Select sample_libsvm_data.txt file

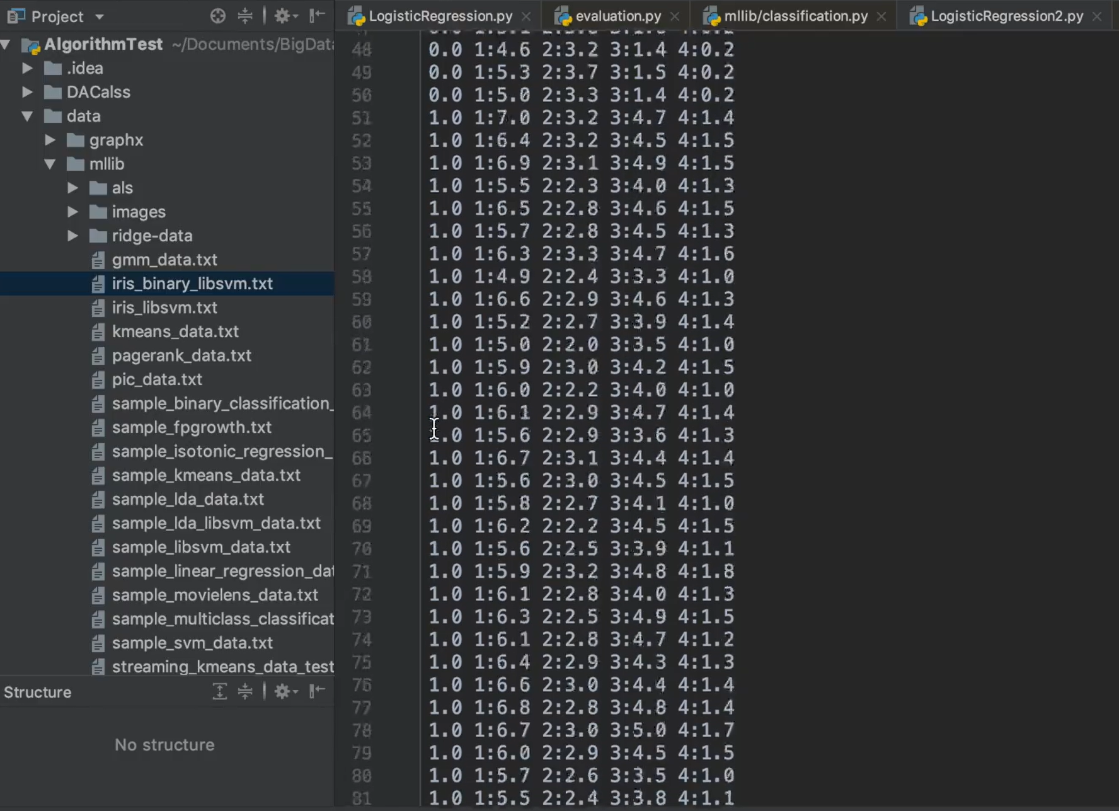click(x=201, y=547)
